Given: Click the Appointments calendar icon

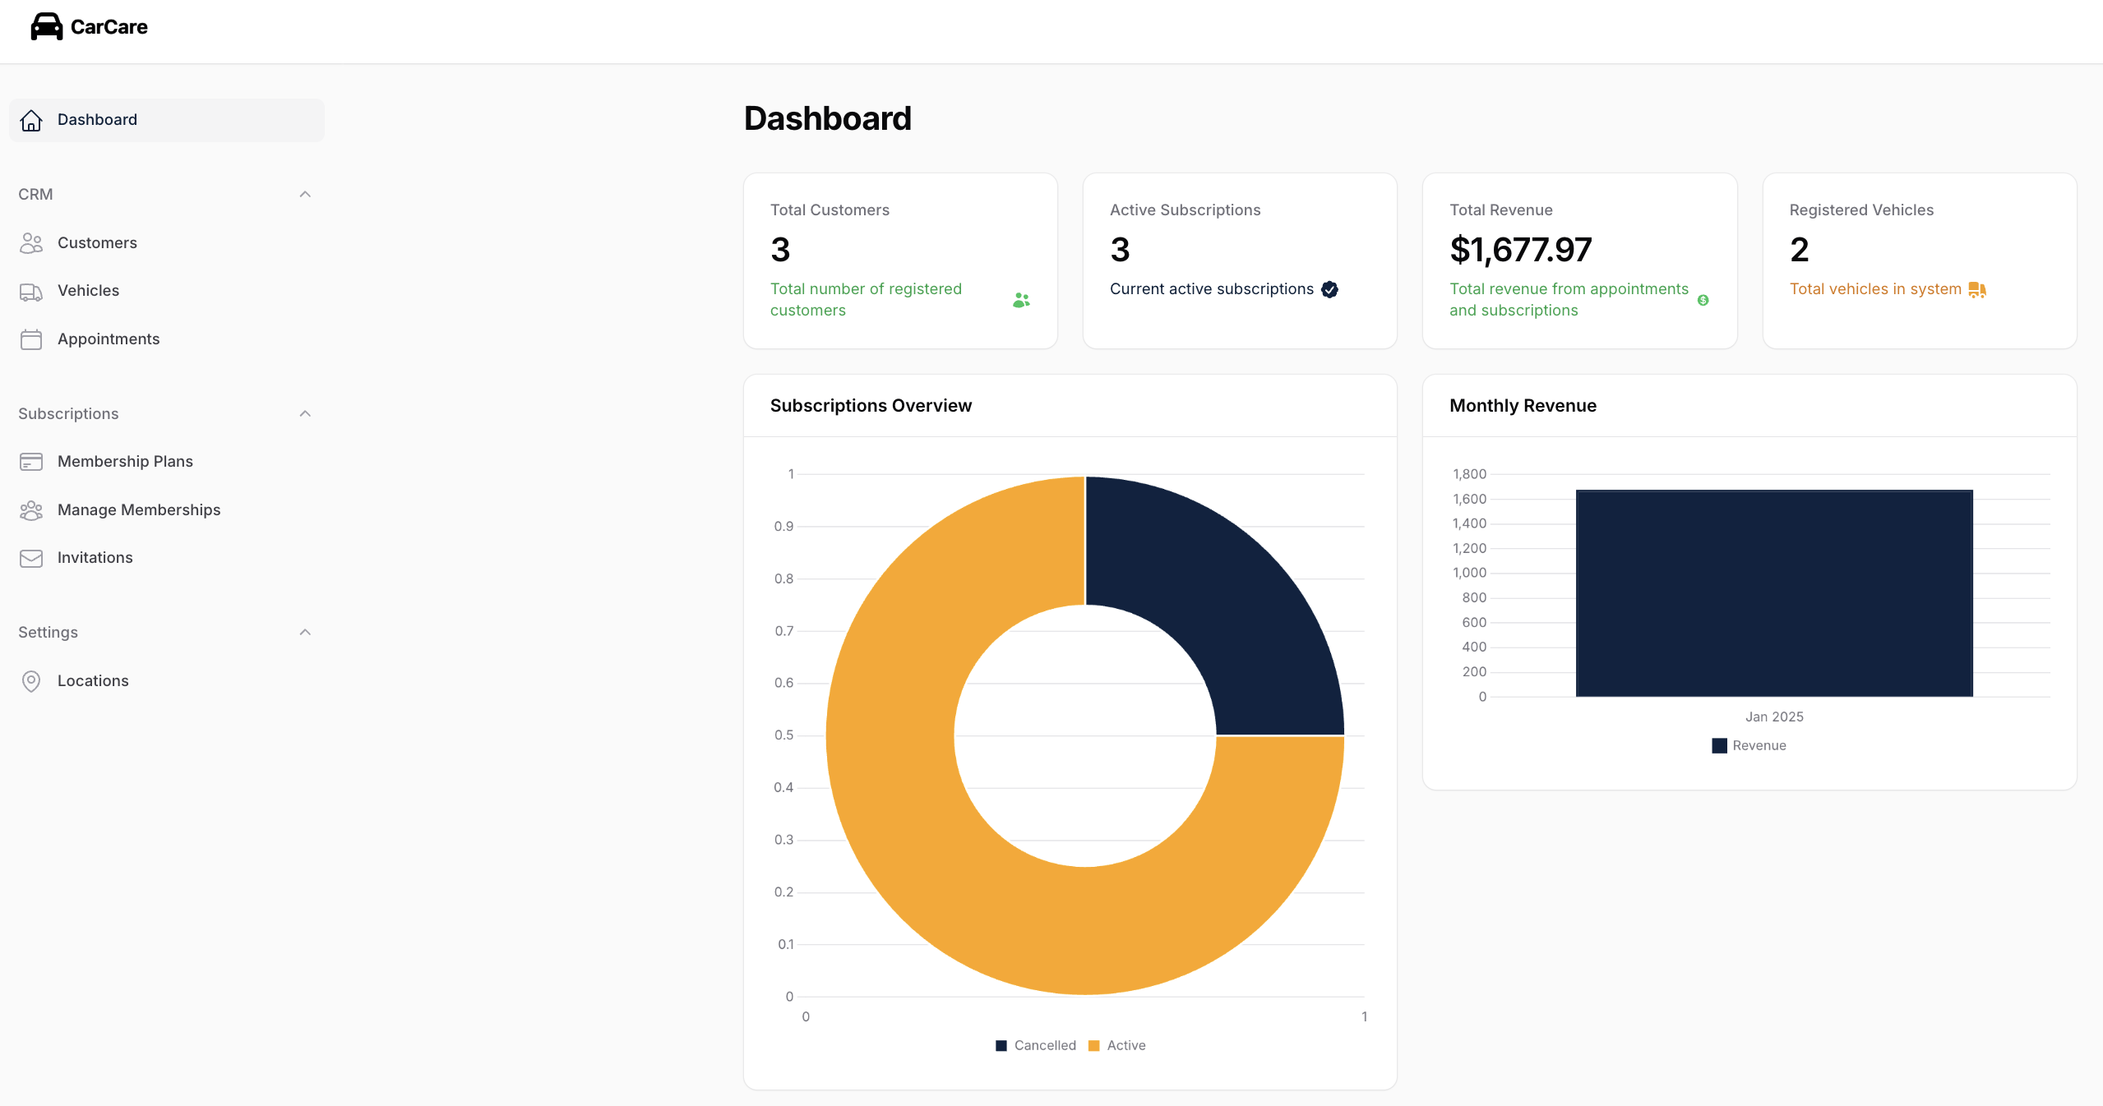Looking at the screenshot, I should (x=31, y=339).
